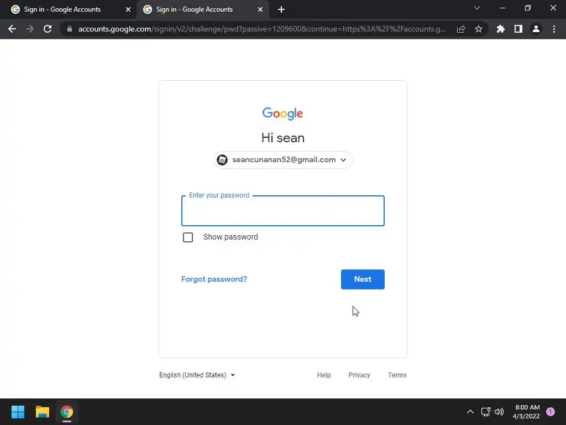
Task: Click the Forgot password? link
Action: (214, 279)
